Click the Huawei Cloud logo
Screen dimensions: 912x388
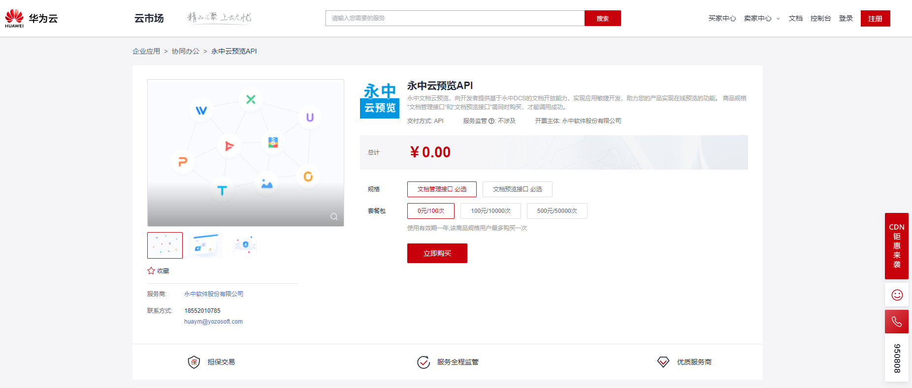[32, 18]
